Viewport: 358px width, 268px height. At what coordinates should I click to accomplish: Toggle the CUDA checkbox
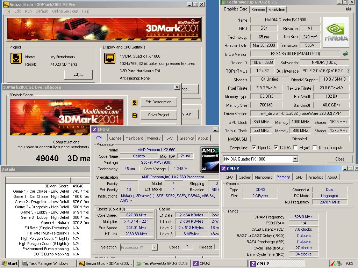click(276, 148)
